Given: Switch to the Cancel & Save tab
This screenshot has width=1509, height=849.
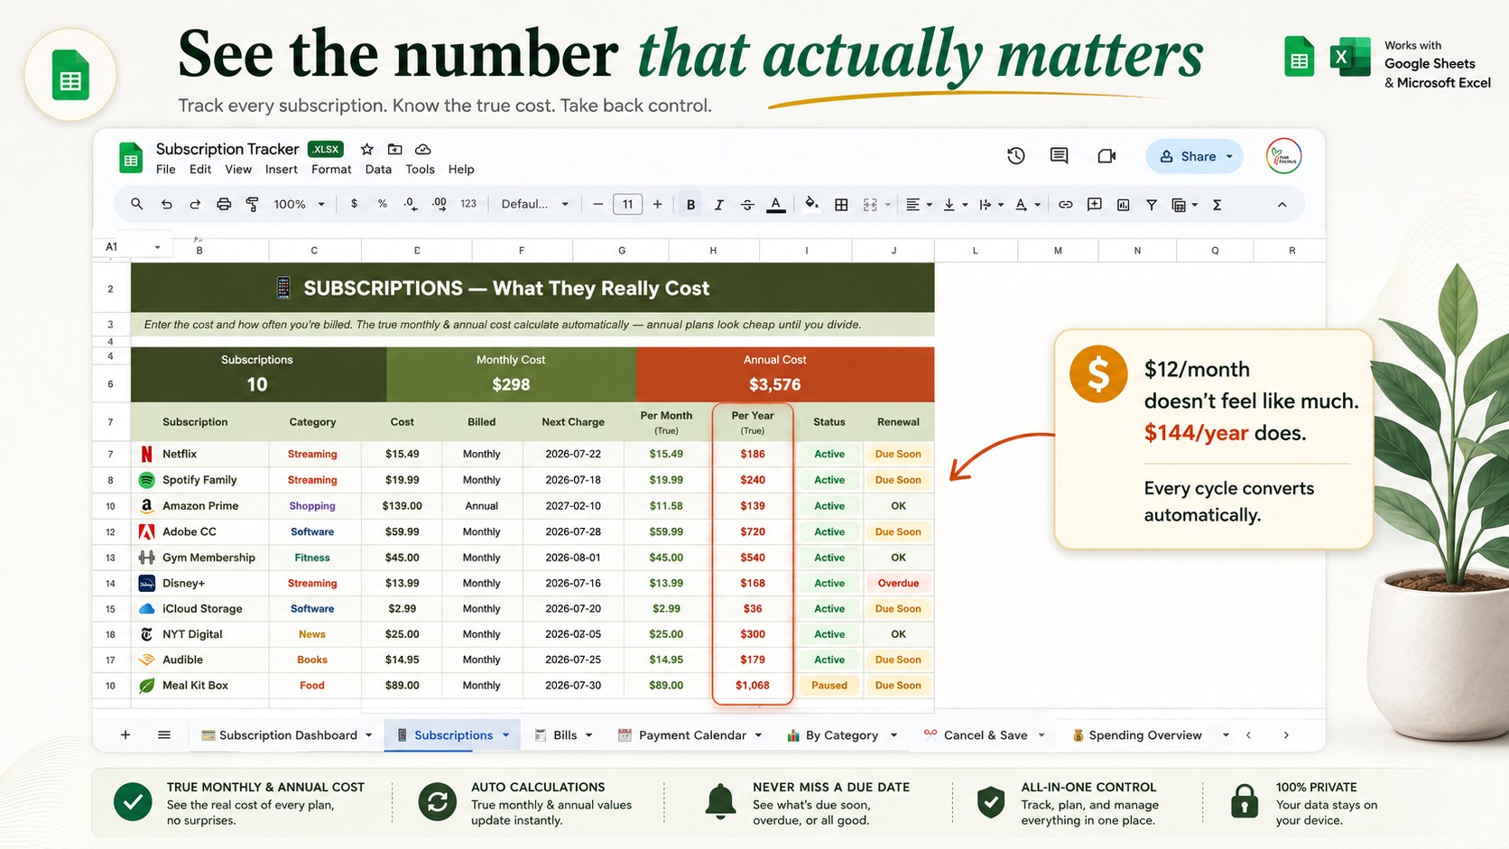Looking at the screenshot, I should 984,735.
